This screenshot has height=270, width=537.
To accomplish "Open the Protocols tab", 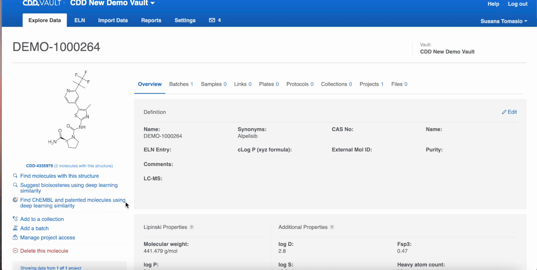I will [x=300, y=84].
